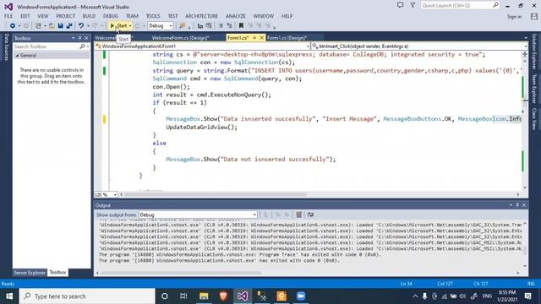Image resolution: width=541 pixels, height=304 pixels.
Task: Click the Search Toolbox input field
Action: (51, 46)
